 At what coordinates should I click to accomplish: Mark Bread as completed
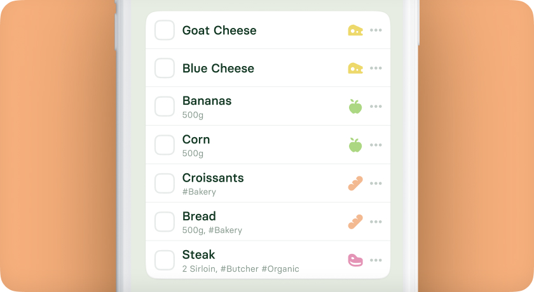pyautogui.click(x=165, y=222)
